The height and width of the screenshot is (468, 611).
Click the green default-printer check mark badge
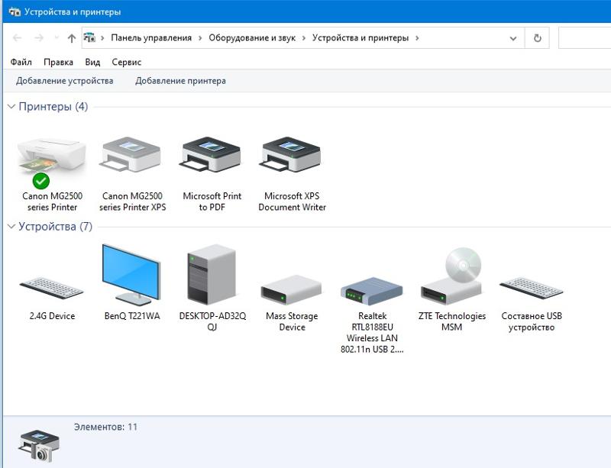[41, 181]
